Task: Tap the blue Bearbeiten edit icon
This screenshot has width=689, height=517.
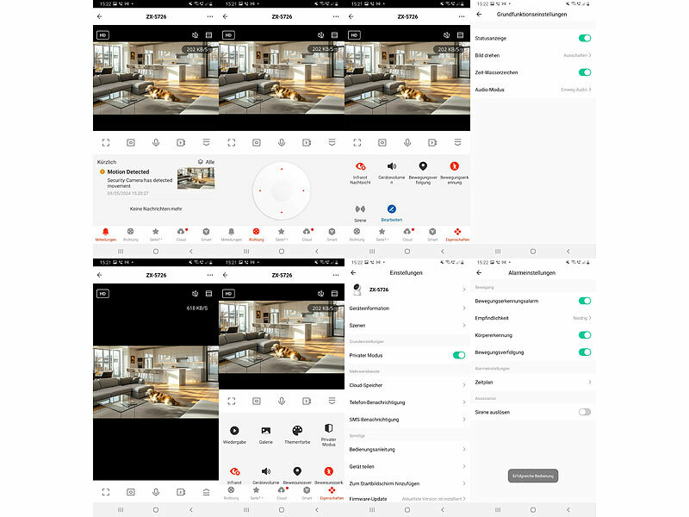Action: pyautogui.click(x=392, y=209)
